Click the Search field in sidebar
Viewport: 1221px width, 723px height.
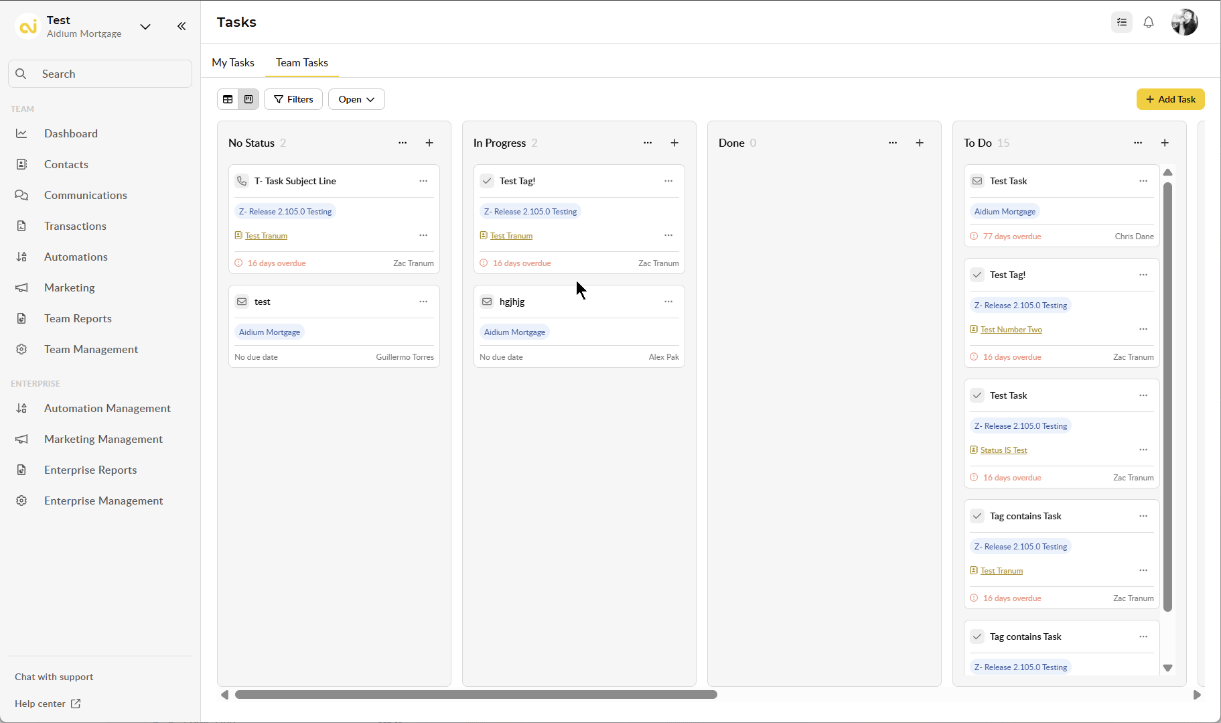coord(100,74)
